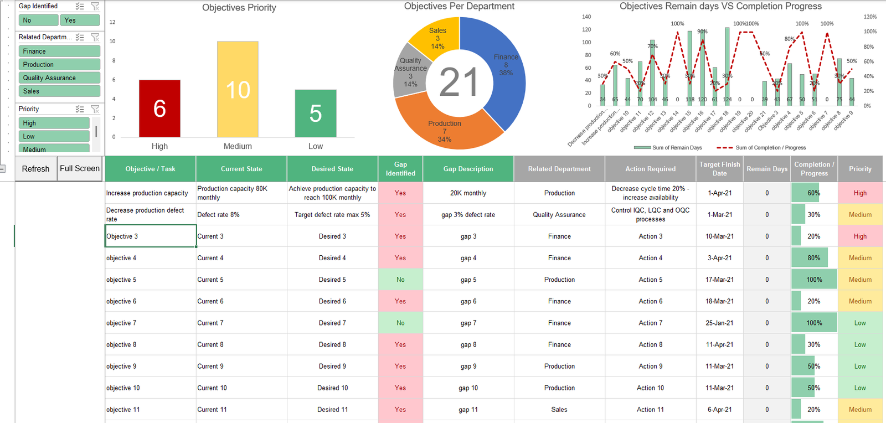Screen dimensions: 886x423
Task: Click the Refresh button
Action: pos(35,169)
